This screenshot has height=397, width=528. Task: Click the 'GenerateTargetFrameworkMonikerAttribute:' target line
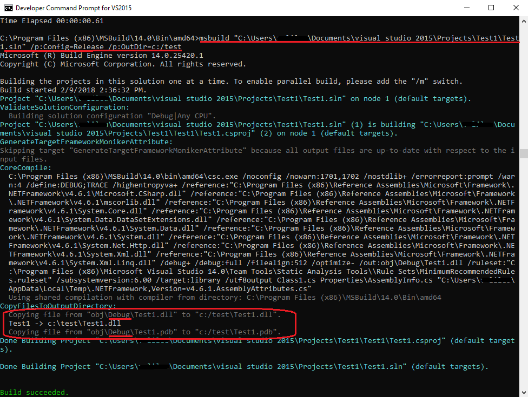pos(86,142)
